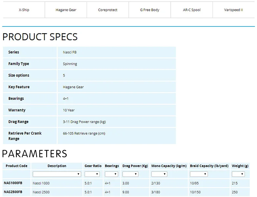Open the Hagane Gear feature tab
Viewport: 257px width, 197px height.
click(x=66, y=10)
